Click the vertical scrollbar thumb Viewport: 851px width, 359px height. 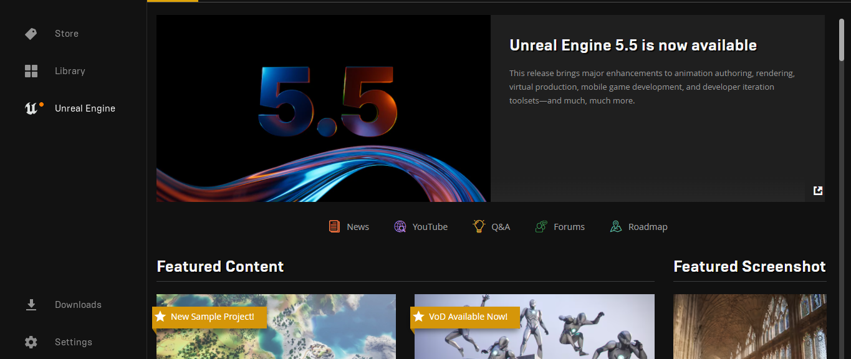coord(842,41)
